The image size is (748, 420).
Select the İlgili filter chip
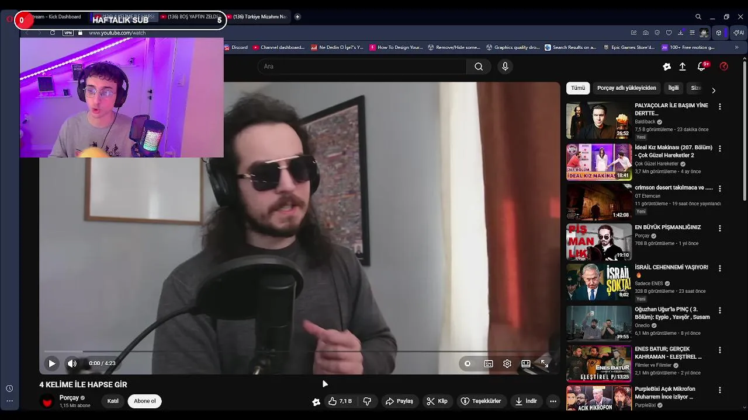pos(674,88)
